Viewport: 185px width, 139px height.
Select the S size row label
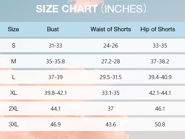click(14, 45)
